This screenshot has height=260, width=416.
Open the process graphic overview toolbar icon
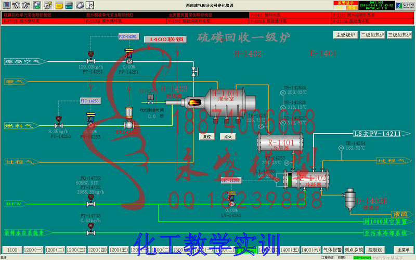point(37,5)
